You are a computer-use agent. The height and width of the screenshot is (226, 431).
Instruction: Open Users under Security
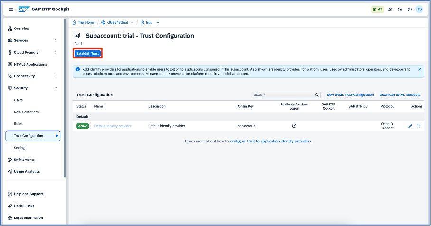pos(18,100)
